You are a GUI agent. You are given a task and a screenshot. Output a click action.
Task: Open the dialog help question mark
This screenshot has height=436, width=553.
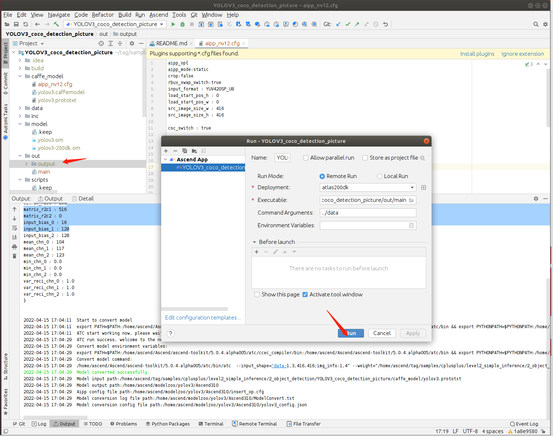[x=171, y=333]
